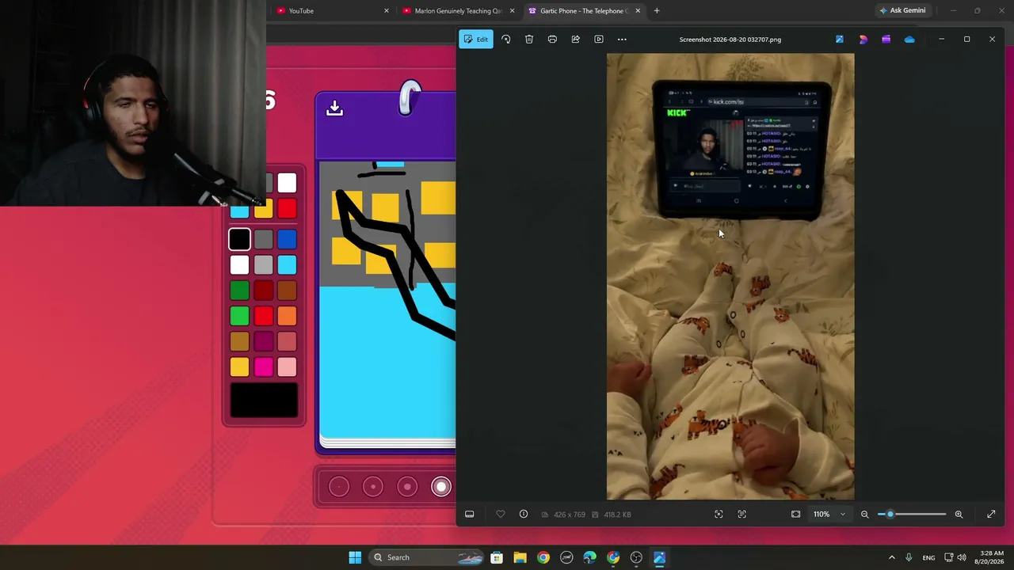Select the smallest brush size dot
Viewport: 1014px width, 570px height.
[x=338, y=487]
